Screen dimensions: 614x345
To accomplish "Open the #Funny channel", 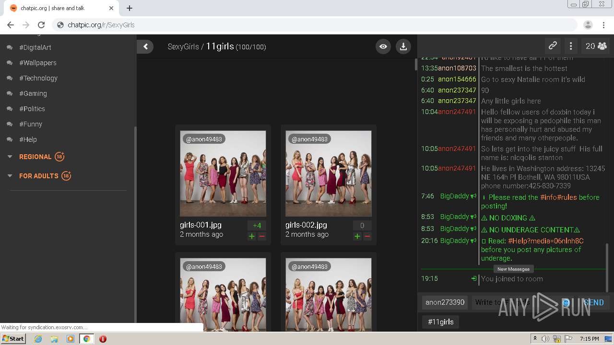I will pyautogui.click(x=31, y=124).
